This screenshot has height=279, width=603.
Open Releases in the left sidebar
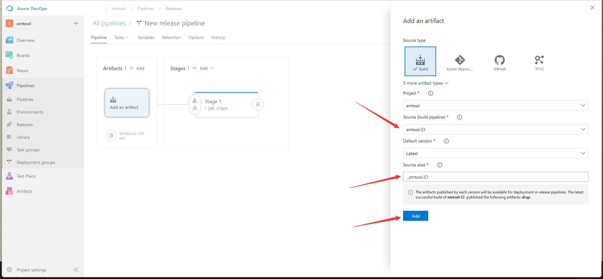(x=25, y=125)
